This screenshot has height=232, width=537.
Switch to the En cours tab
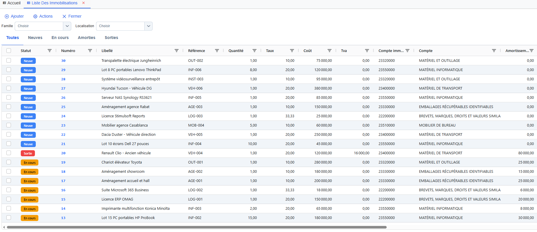point(60,38)
